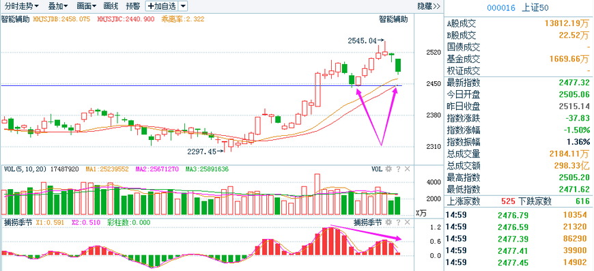Show help for 捕捞季节 indicator
Image resolution: width=594 pixels, height=271 pixels.
tap(398, 223)
